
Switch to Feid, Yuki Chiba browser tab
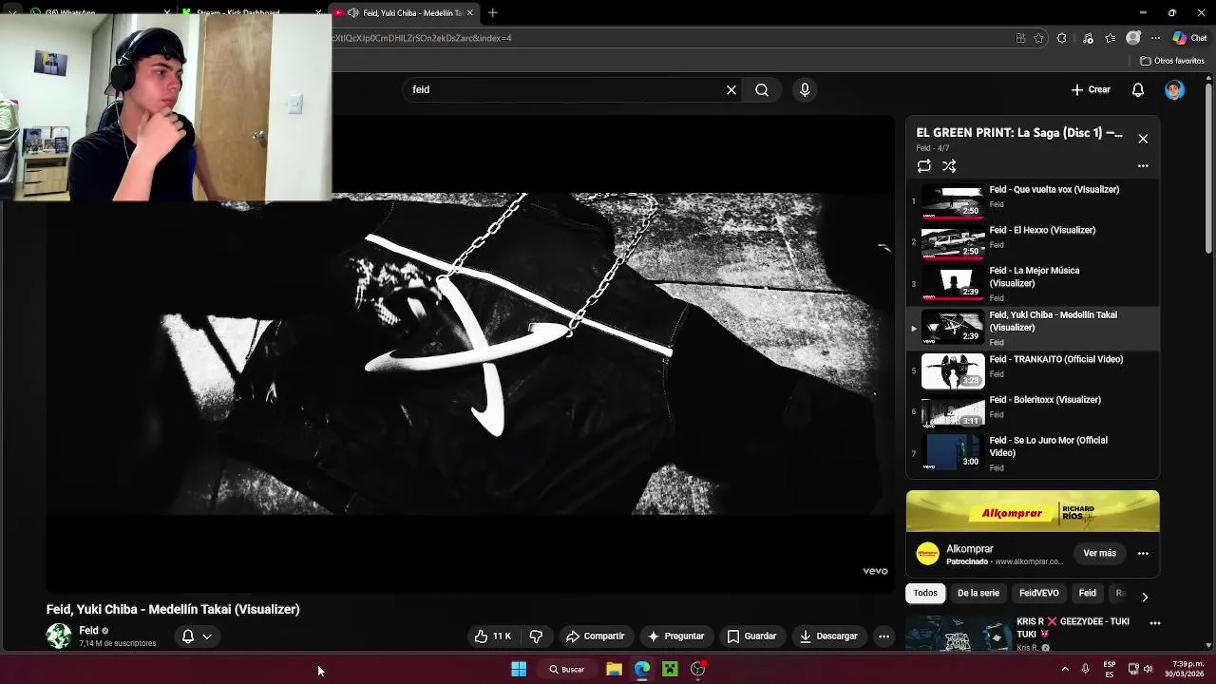tap(406, 13)
